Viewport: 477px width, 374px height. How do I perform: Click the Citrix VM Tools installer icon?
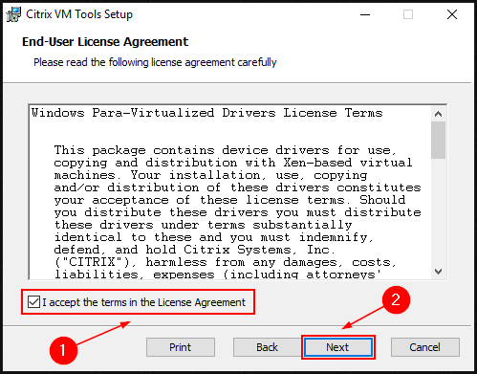point(13,14)
